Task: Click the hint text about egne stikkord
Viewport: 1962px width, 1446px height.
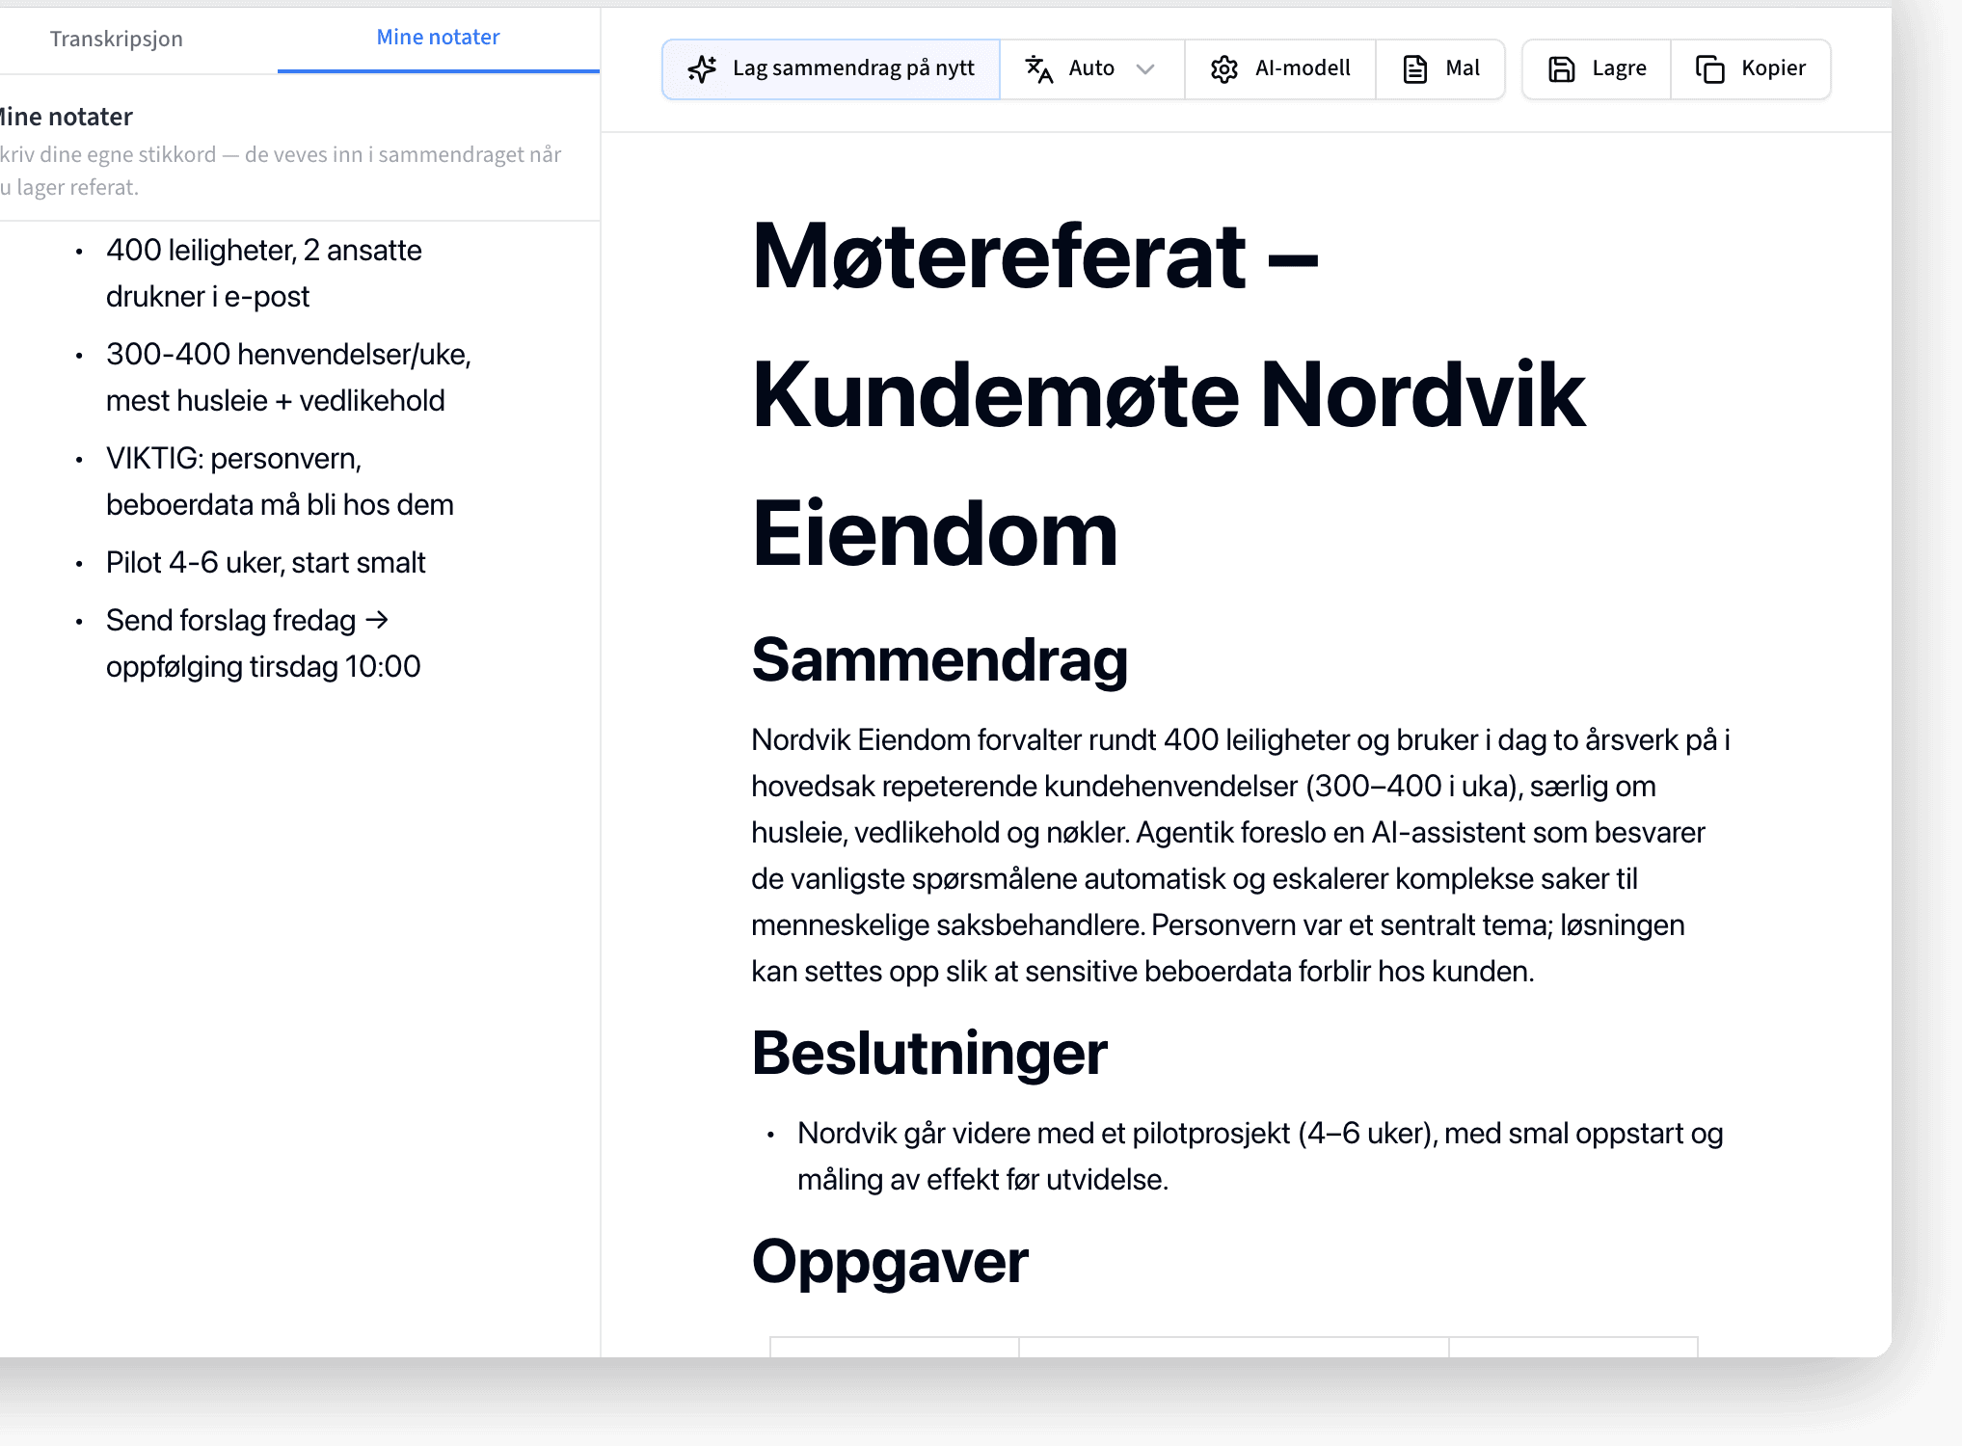Action: (281, 171)
